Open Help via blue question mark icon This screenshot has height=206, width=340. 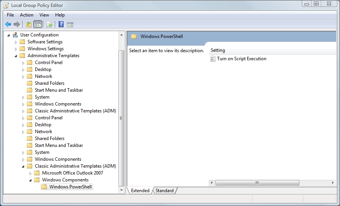point(61,25)
